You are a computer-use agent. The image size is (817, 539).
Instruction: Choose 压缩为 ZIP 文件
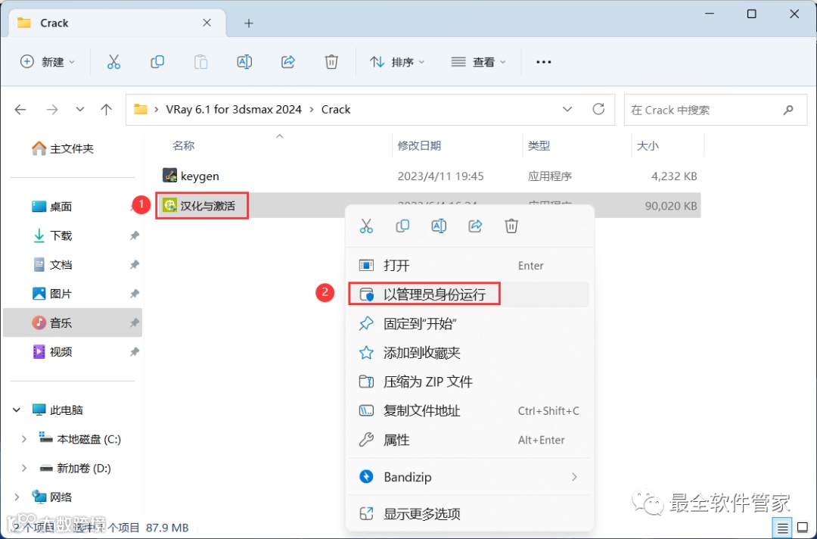point(469,382)
